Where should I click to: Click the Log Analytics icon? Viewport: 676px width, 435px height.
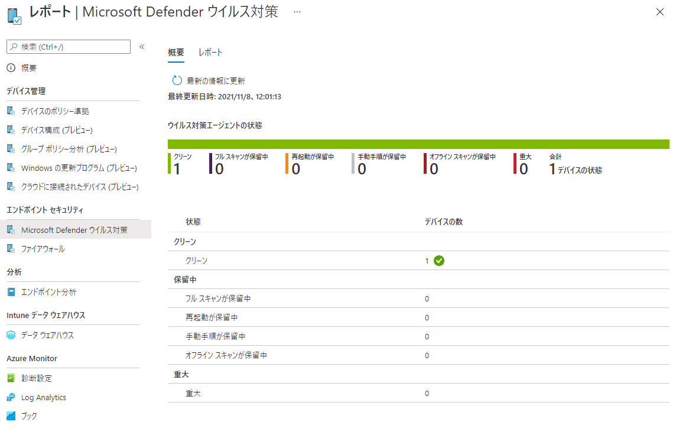click(x=11, y=397)
